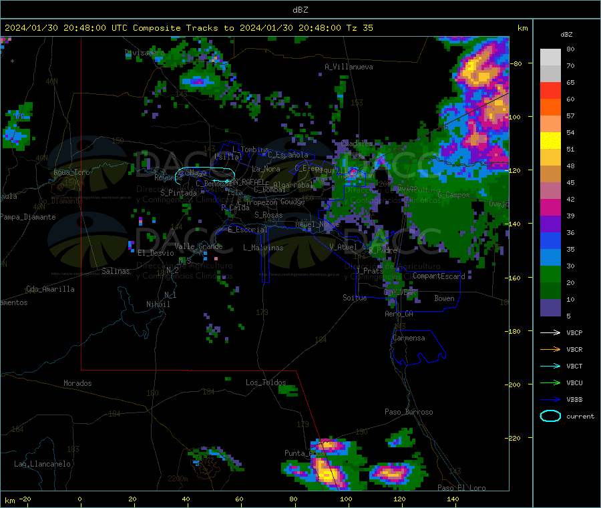Click the El_Desvio map label
This screenshot has height=508, width=601.
pyautogui.click(x=156, y=253)
